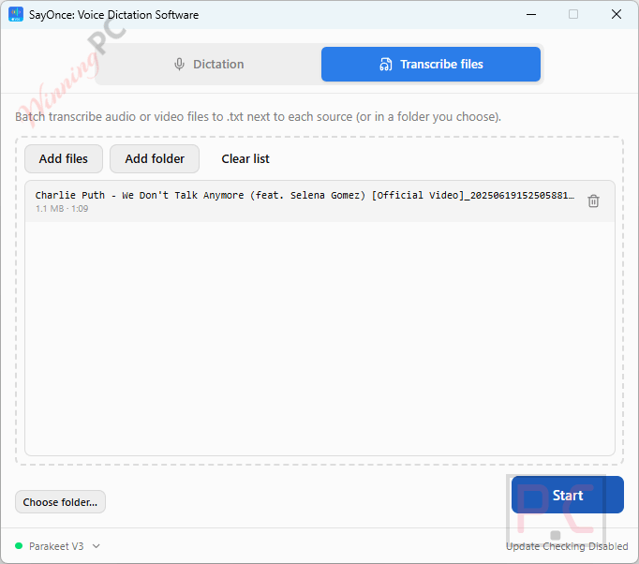Click the Add files button
Viewport: 639px width, 564px height.
[64, 158]
